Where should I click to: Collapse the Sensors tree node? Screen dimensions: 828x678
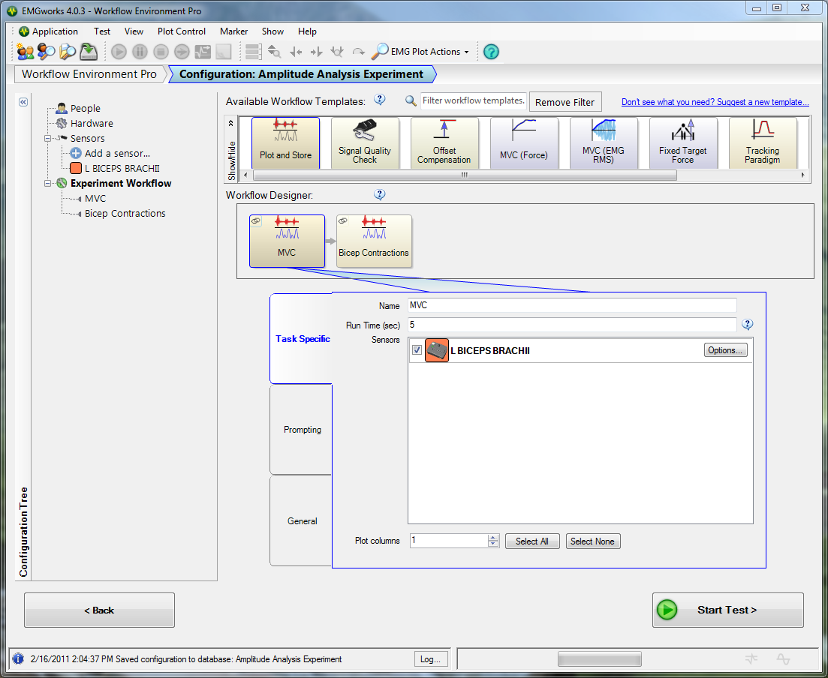click(48, 139)
